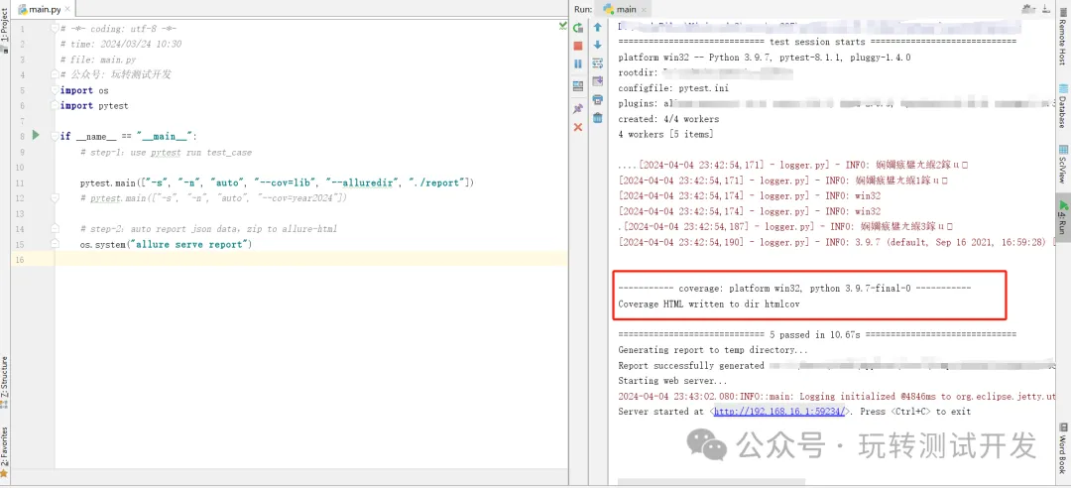Click the 'platform win32 -- Python 3.9.7' line
Image resolution: width=1071 pixels, height=488 pixels.
[x=764, y=58]
